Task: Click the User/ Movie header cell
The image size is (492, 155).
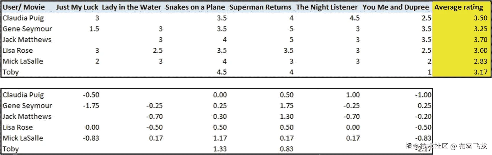Action: (x=24, y=7)
